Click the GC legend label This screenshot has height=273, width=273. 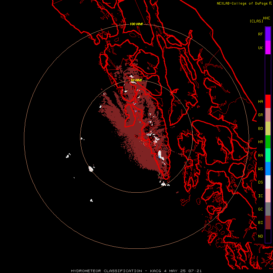click(260, 209)
